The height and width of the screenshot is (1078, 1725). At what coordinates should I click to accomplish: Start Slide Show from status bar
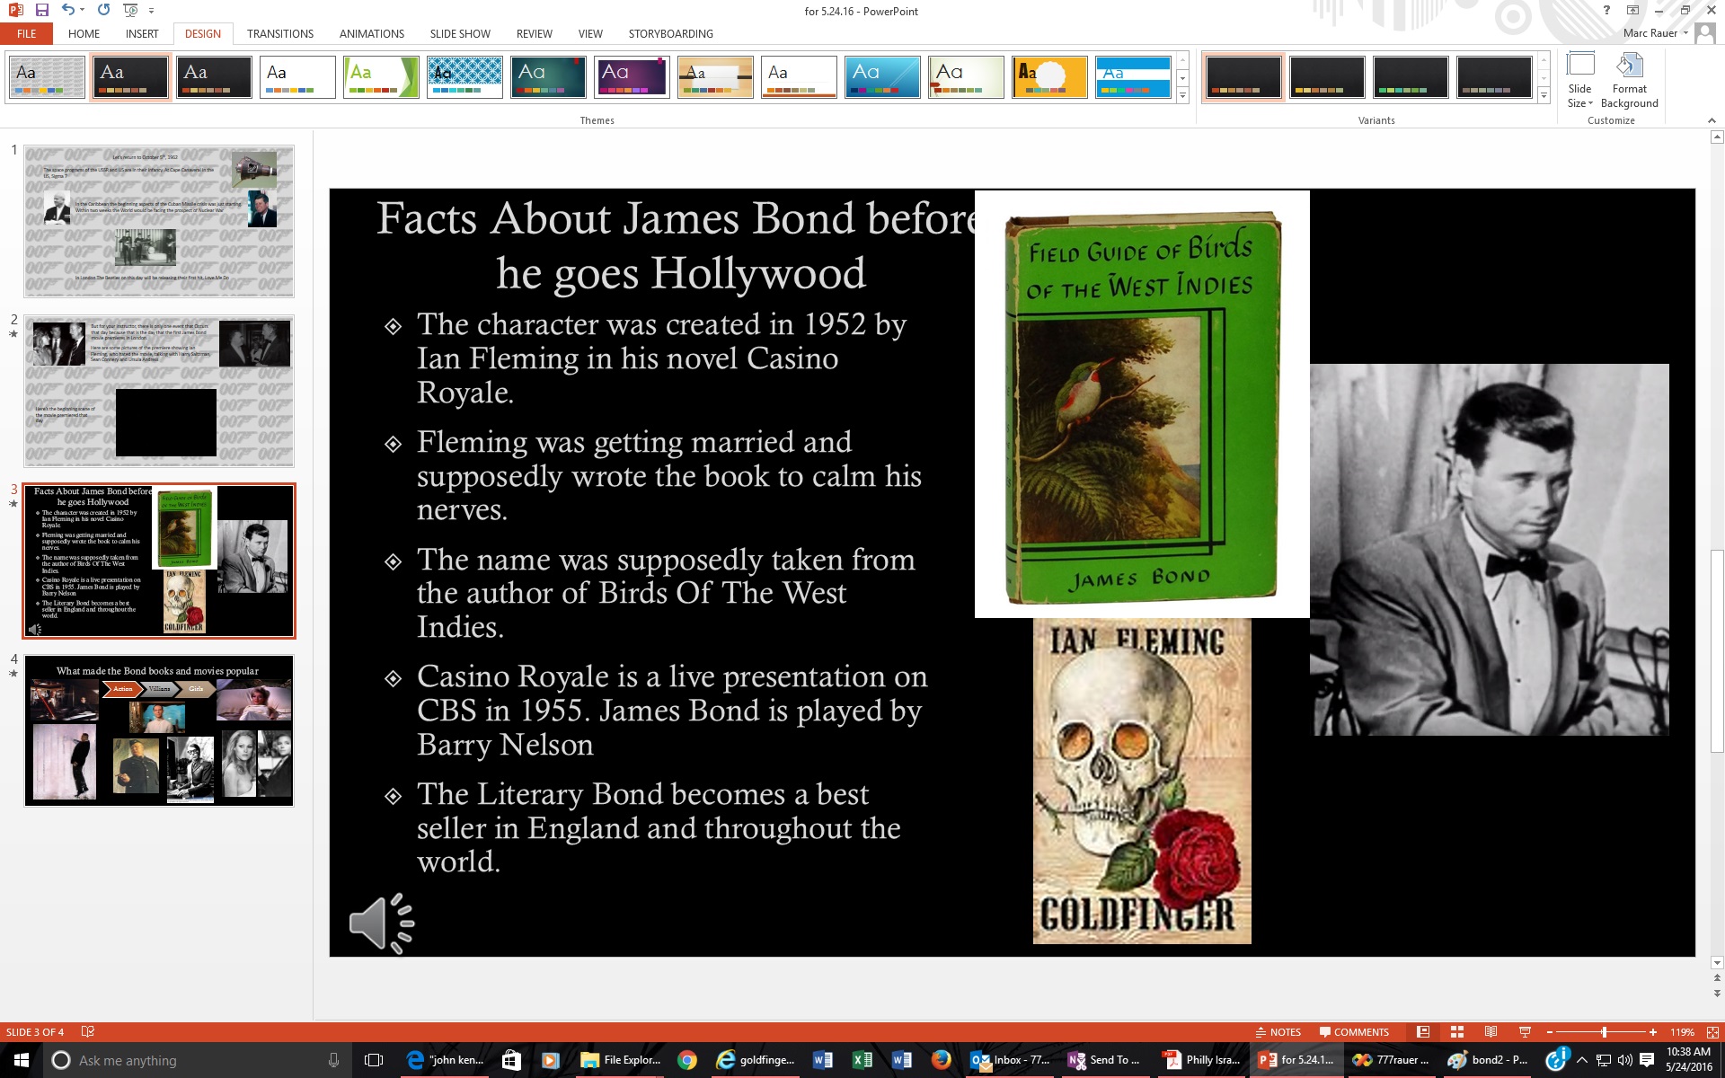coord(1525,1032)
